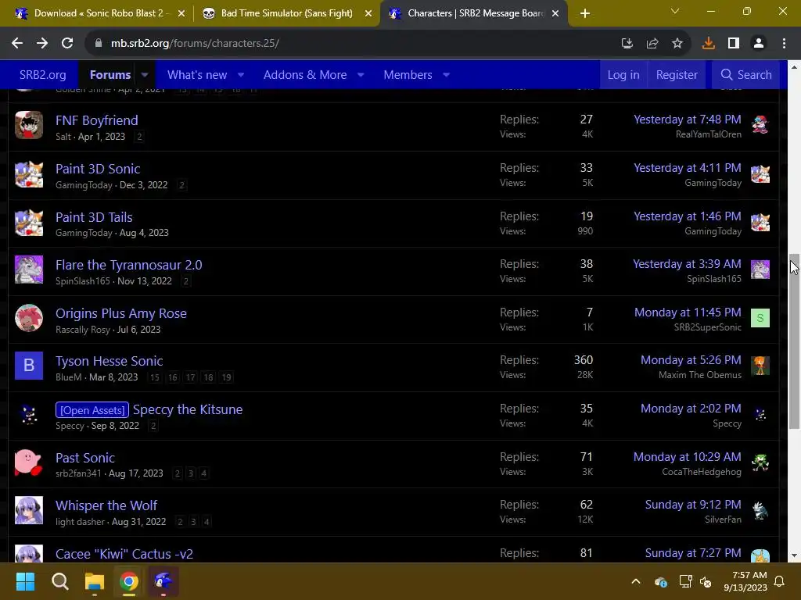Open the FNF Boyfriend thread

click(x=96, y=120)
